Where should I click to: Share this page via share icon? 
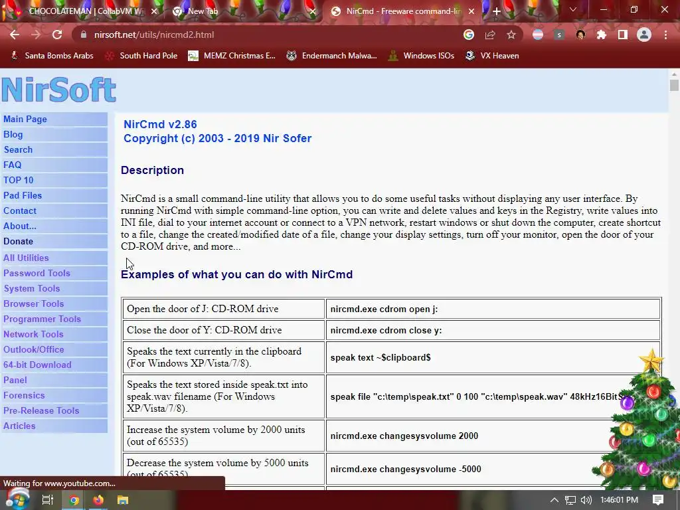[490, 35]
